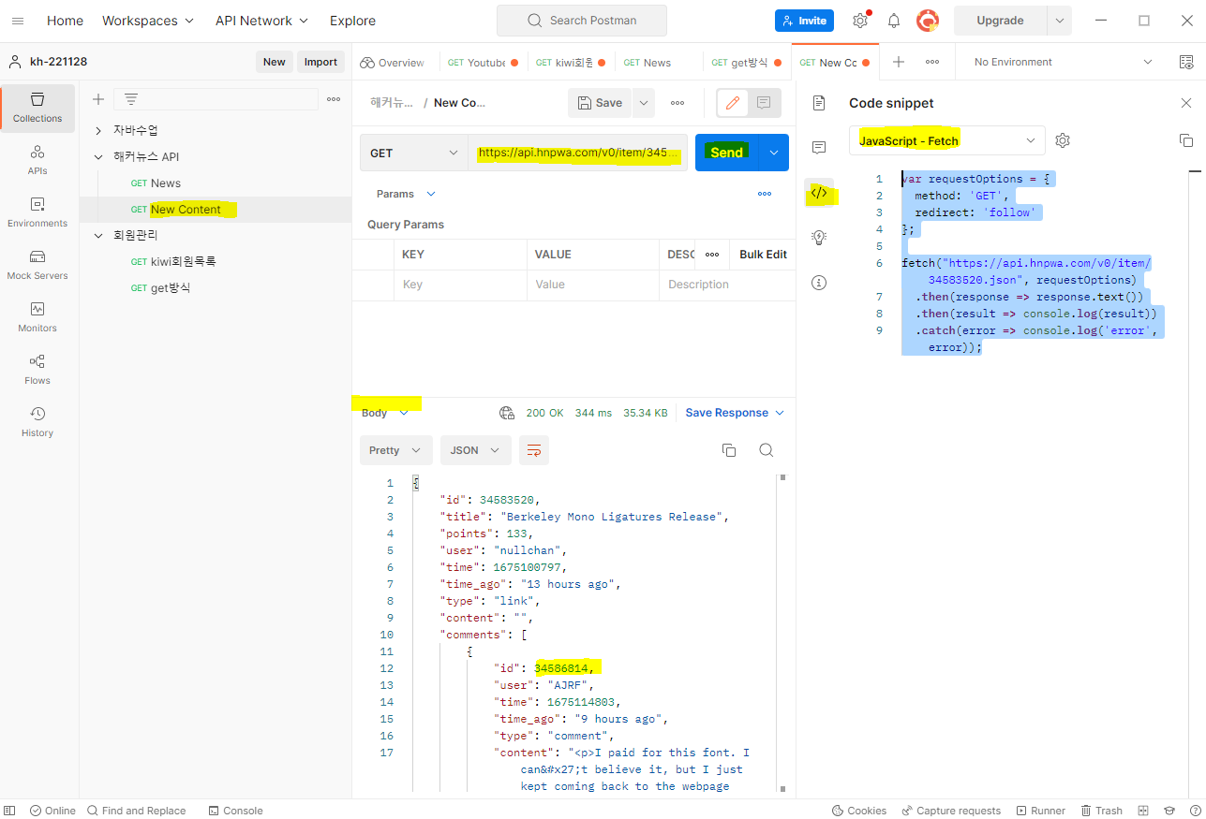This screenshot has width=1206, height=819.
Task: Click the Send request button
Action: [727, 153]
